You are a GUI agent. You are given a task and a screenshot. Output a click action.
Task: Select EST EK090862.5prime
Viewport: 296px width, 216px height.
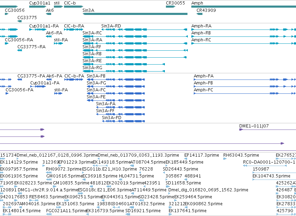coord(186,207)
